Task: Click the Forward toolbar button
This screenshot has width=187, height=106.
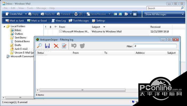Action: [x=64, y=14]
